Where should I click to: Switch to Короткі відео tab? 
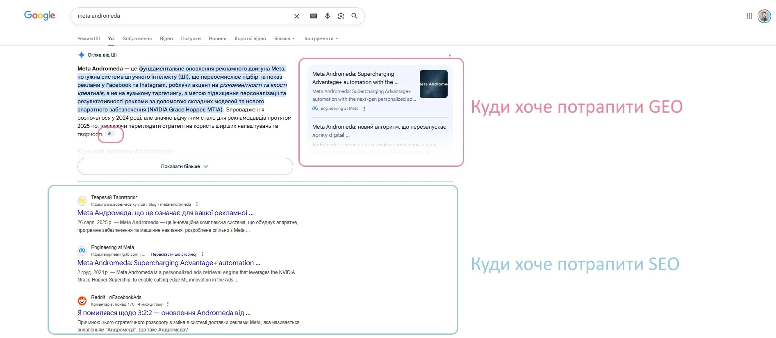click(x=250, y=39)
